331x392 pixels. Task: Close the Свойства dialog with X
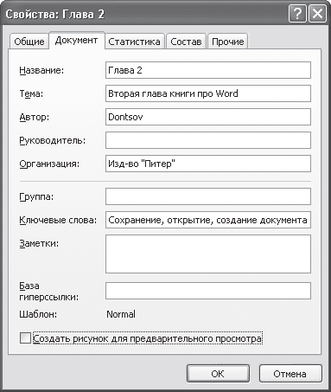pos(318,14)
